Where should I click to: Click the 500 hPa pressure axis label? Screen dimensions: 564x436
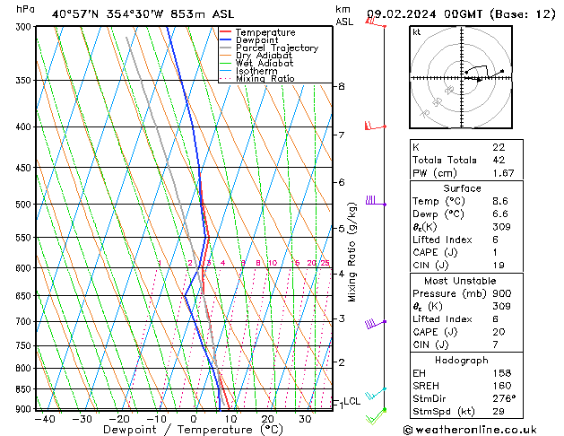23,205
